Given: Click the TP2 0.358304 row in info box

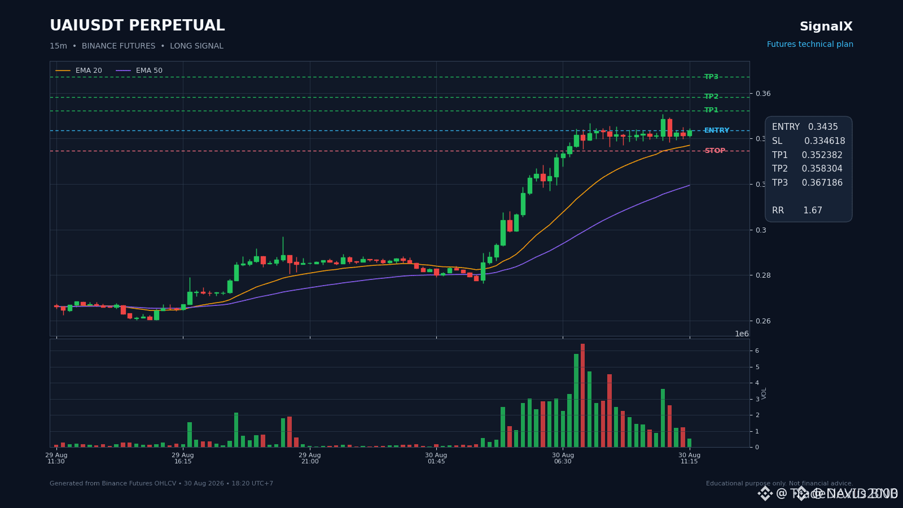Looking at the screenshot, I should [x=807, y=169].
